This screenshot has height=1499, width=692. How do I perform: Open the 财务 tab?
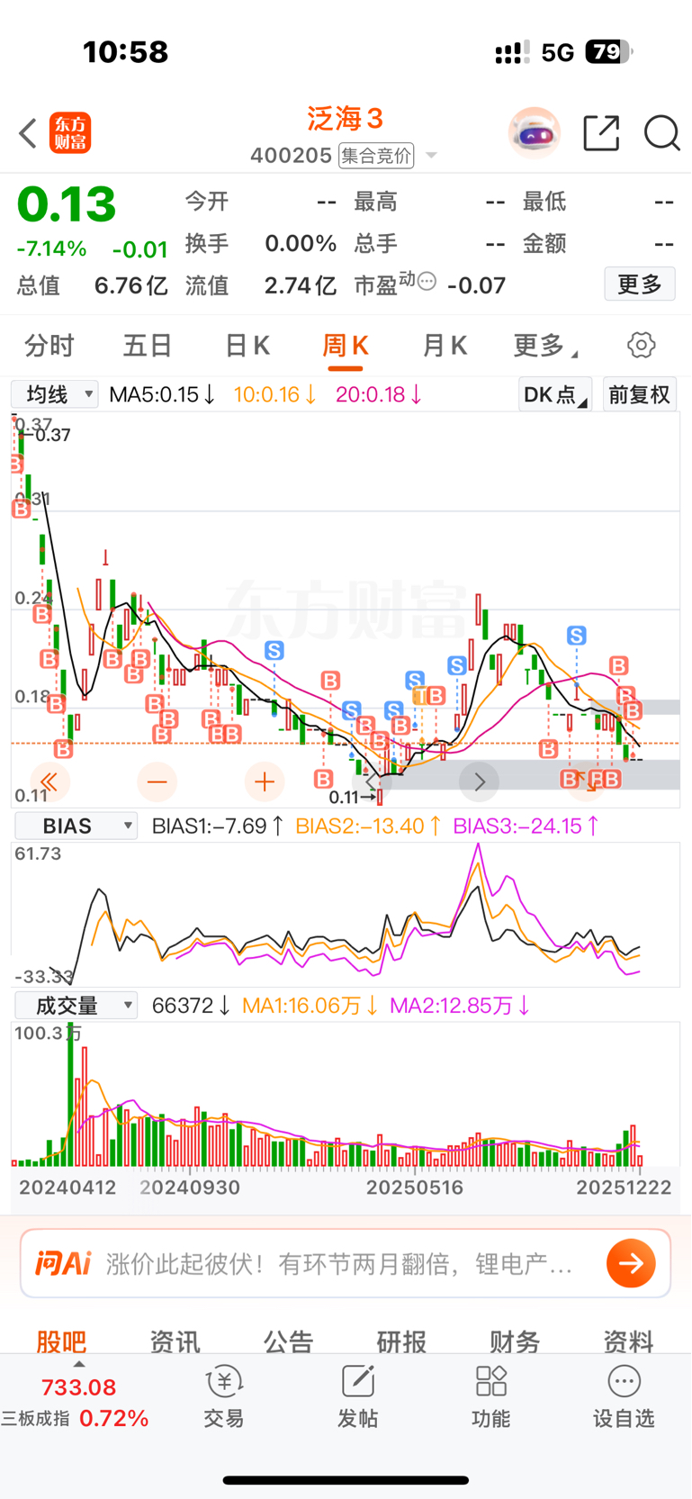tap(515, 1341)
